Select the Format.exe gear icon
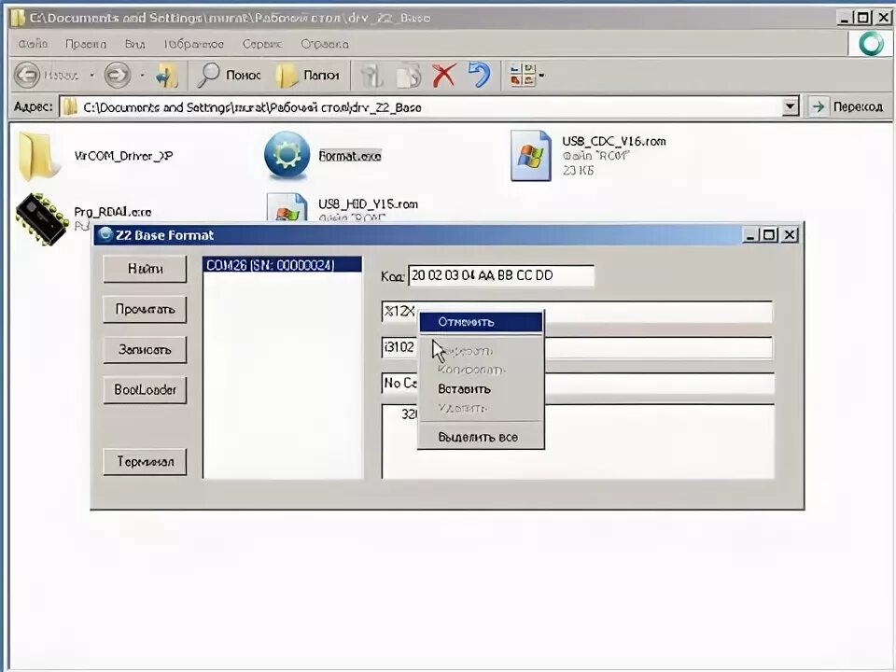Viewport: 896px width, 672px height. click(x=287, y=154)
